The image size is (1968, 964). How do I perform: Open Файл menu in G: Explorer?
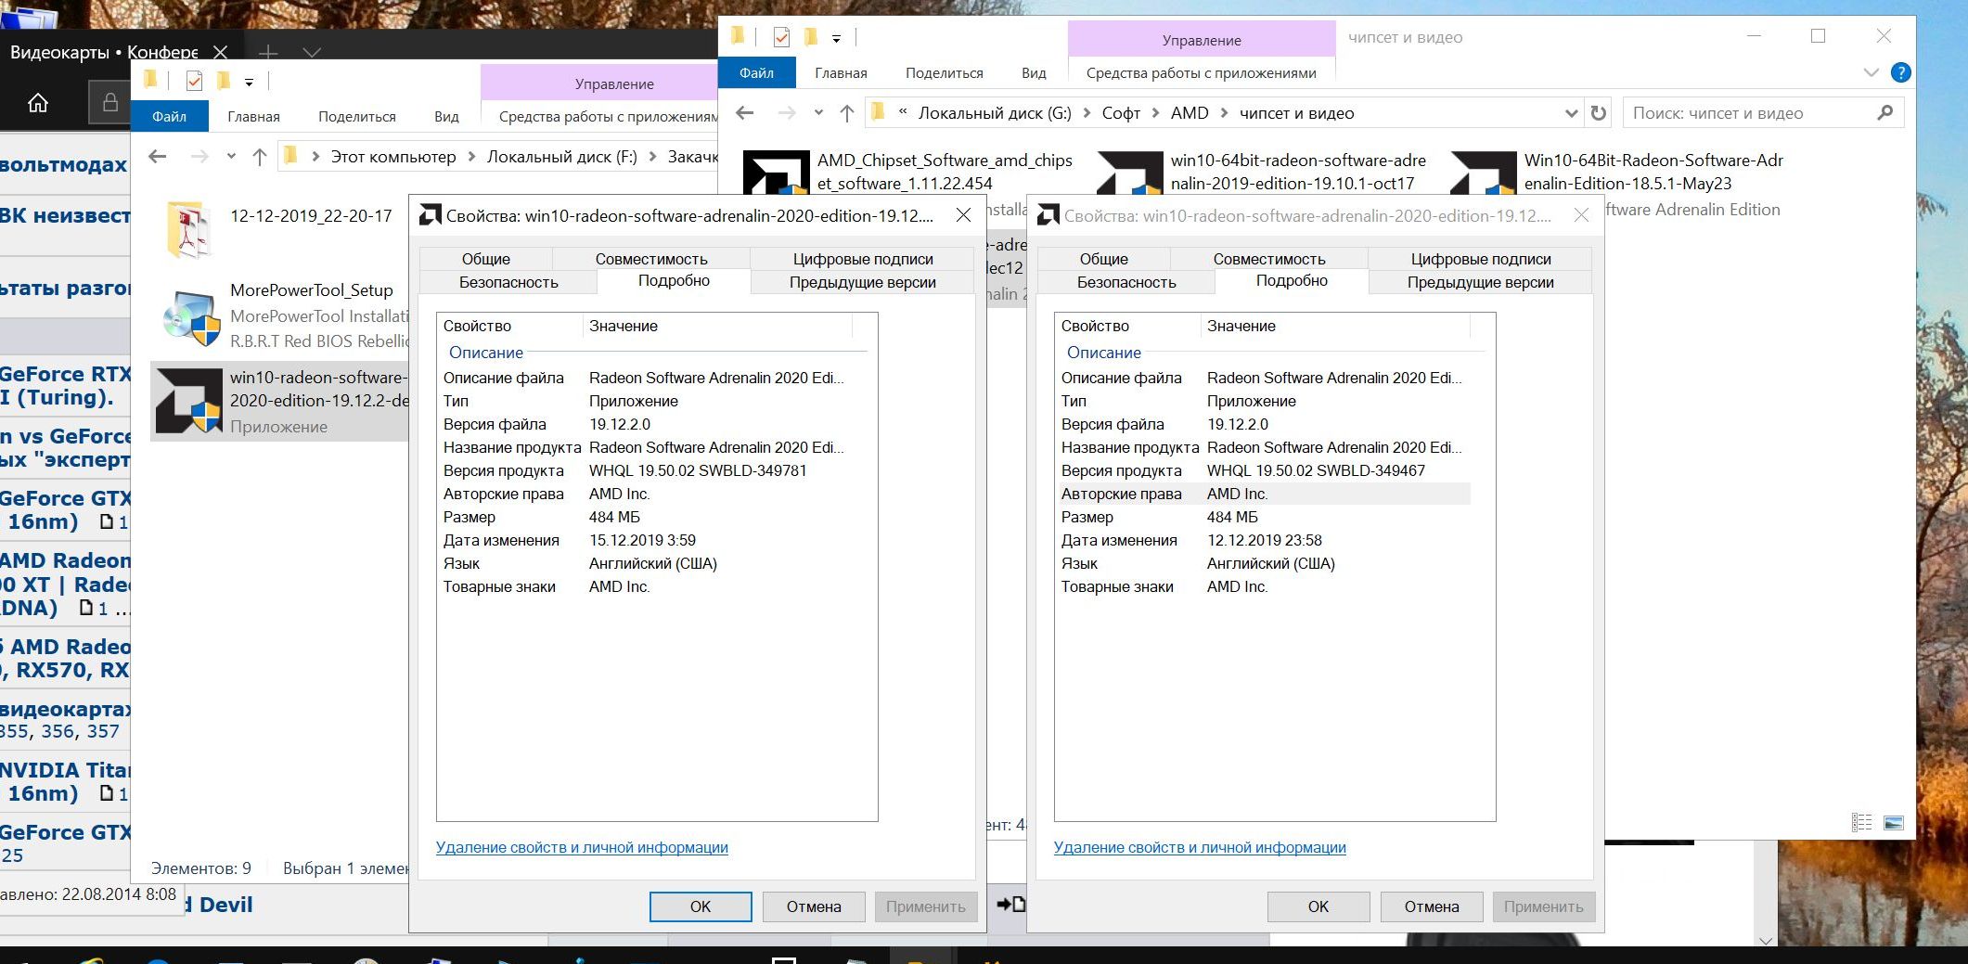[757, 73]
